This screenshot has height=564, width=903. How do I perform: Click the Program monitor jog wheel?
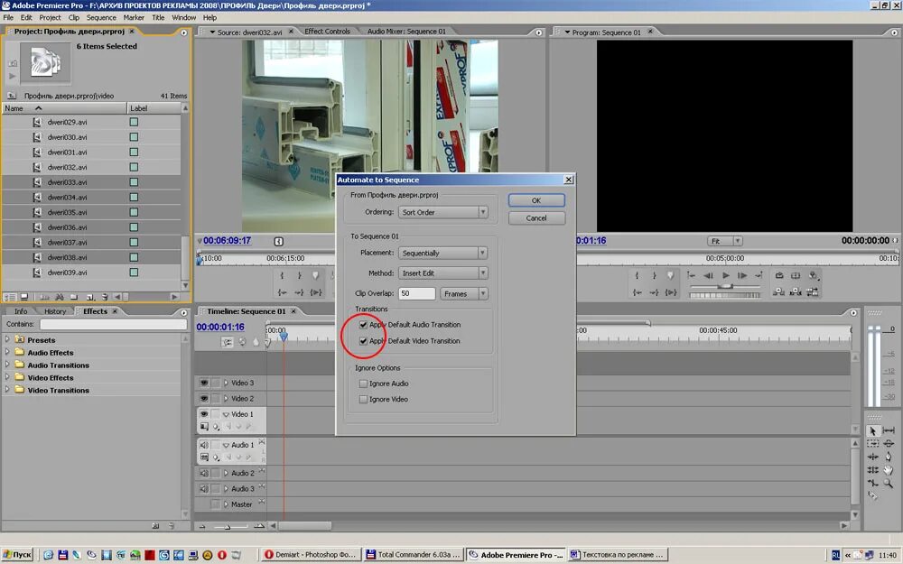coord(725,295)
